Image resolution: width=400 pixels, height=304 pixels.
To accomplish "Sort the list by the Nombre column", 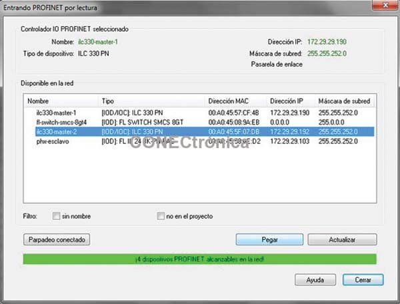I will tap(60, 100).
